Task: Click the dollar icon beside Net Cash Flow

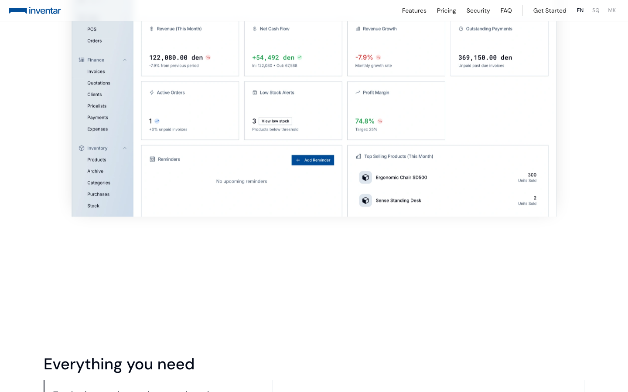Action: [255, 29]
